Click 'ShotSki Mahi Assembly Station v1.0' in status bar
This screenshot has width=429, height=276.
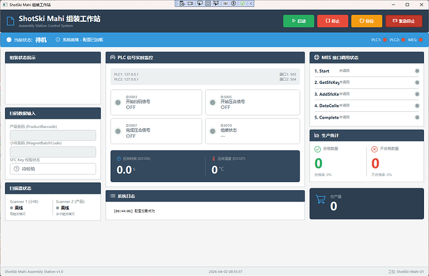pos(34,272)
